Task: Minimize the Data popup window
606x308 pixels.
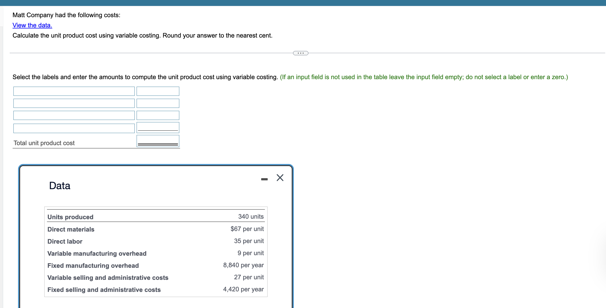Action: (264, 179)
